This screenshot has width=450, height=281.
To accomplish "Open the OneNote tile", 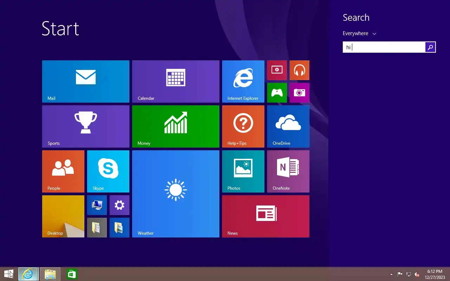I will 288,171.
